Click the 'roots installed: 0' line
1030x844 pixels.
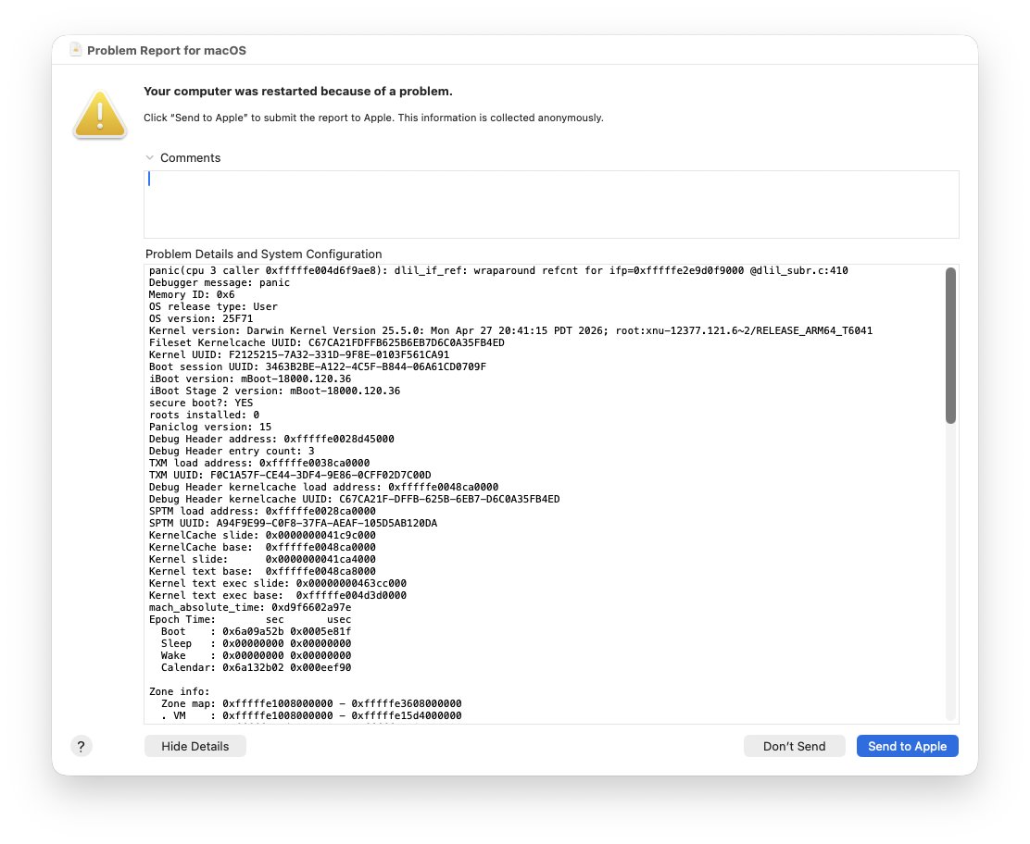pyautogui.click(x=204, y=415)
